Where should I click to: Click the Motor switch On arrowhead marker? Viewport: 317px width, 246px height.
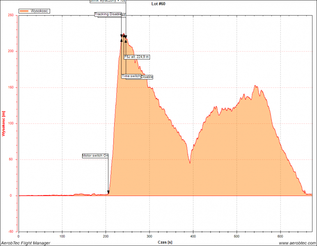[108, 192]
